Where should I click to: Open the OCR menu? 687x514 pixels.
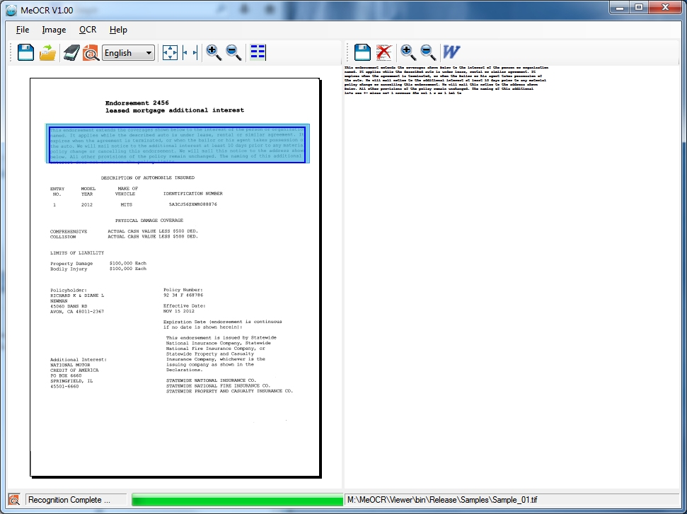pos(88,30)
